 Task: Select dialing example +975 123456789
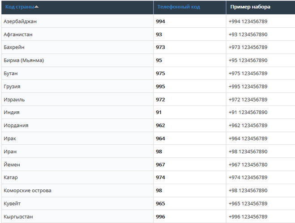[x=248, y=73]
